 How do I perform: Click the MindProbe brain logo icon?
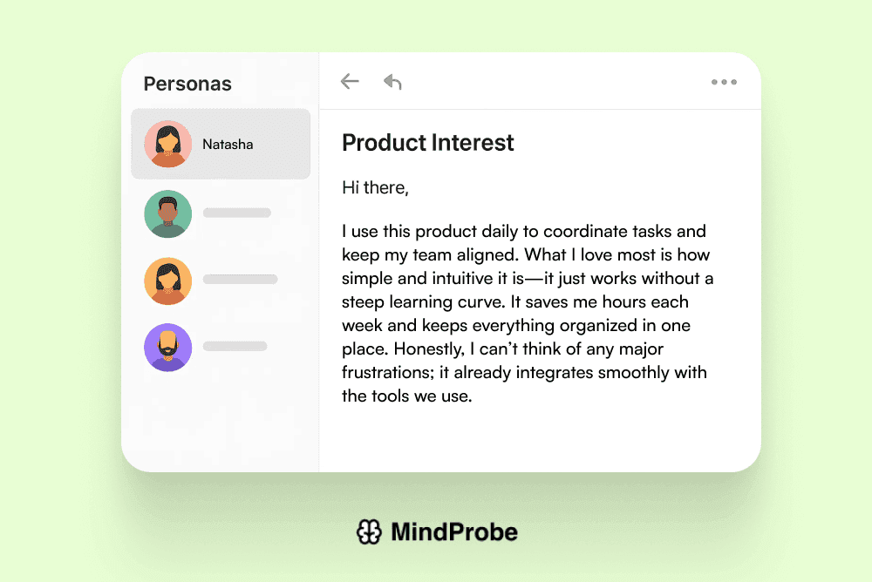click(x=369, y=531)
